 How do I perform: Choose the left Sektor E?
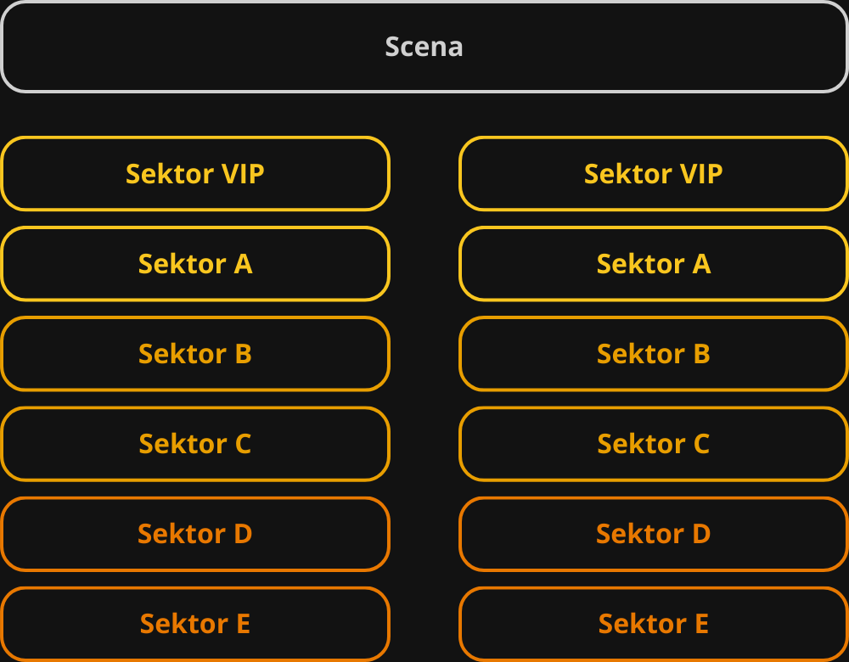195,624
